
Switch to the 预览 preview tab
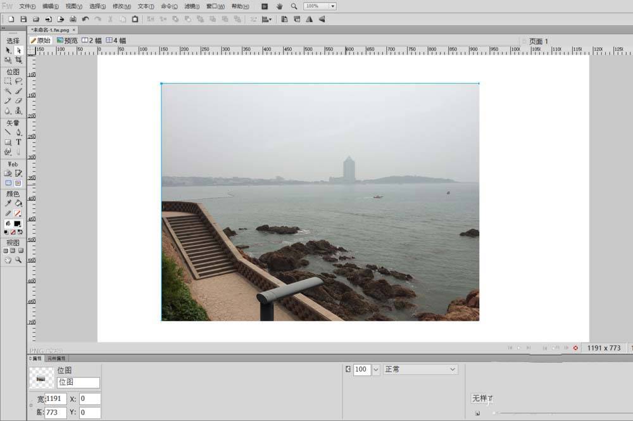67,41
